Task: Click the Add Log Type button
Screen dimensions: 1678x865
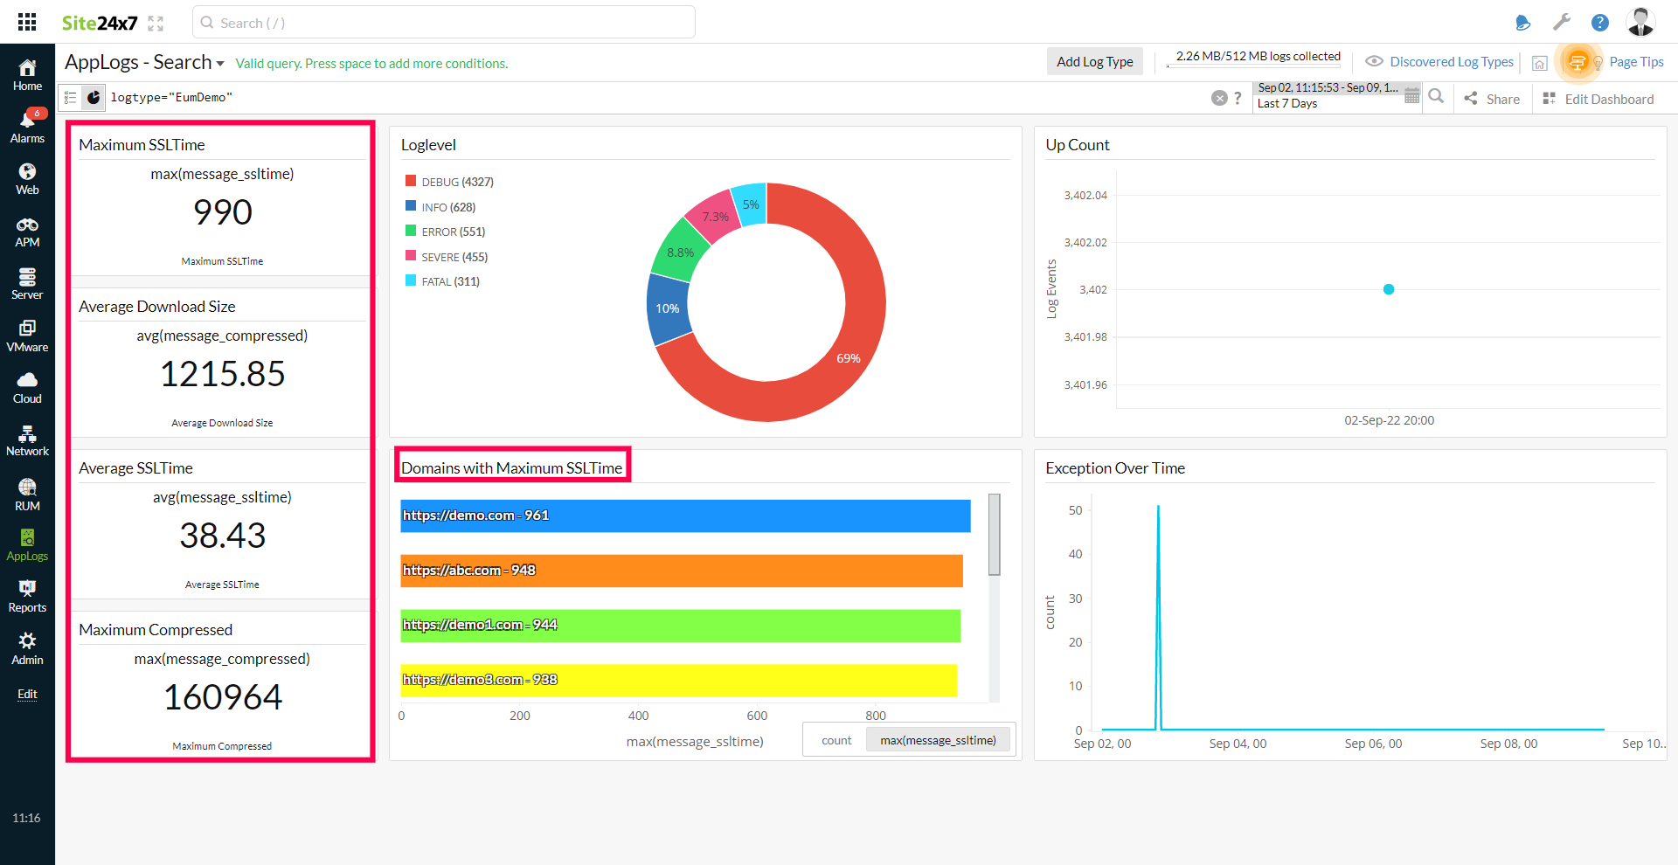Action: click(1094, 61)
